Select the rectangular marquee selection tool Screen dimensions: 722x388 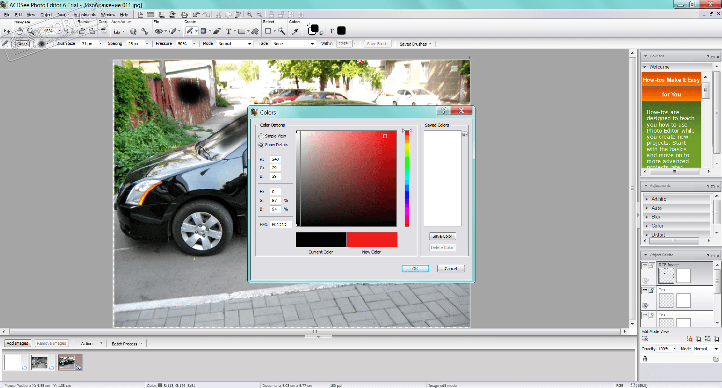268,31
